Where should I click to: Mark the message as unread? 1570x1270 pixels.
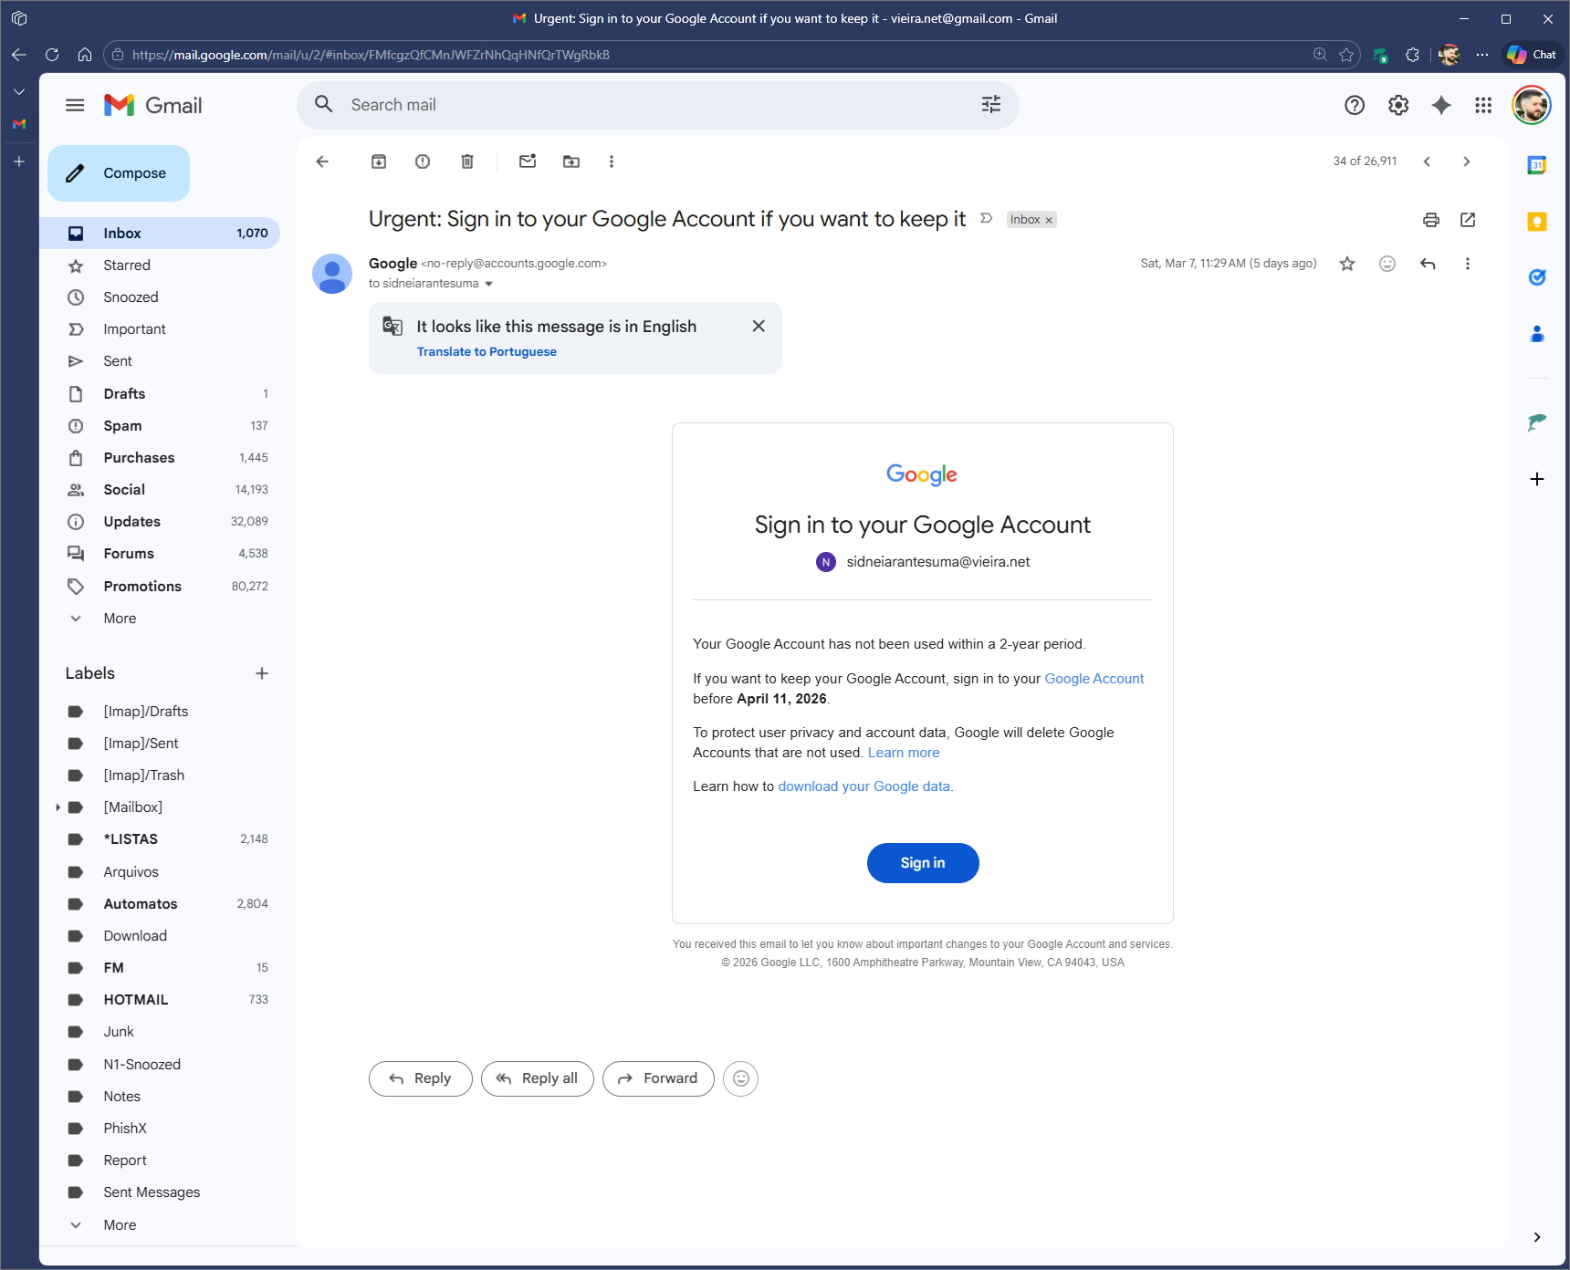[527, 161]
